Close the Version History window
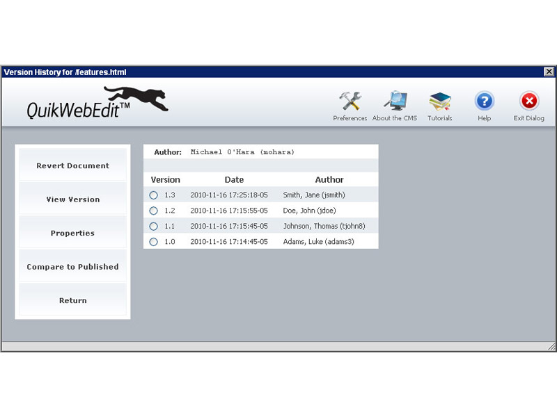Viewport: 557px width, 417px height. click(x=549, y=72)
